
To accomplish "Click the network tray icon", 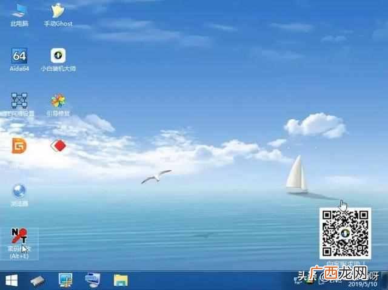I will pyautogui.click(x=298, y=280).
